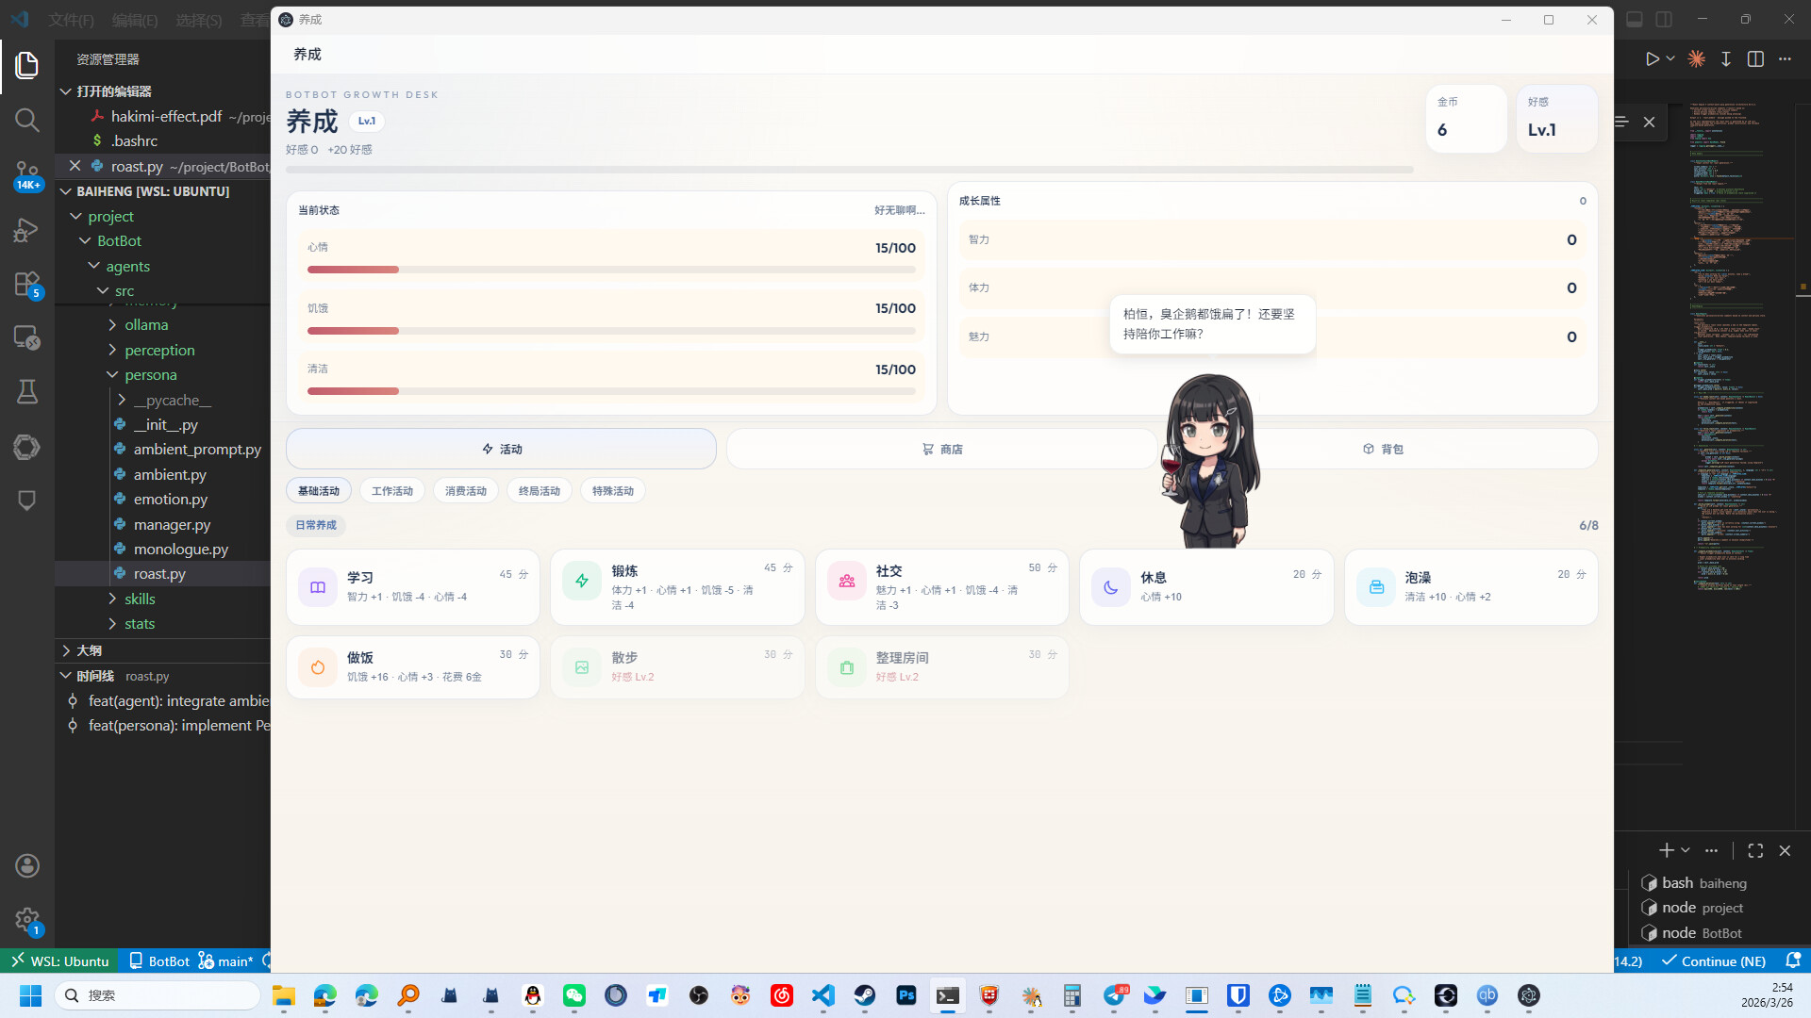Click the Accounts icon in activity bar
Screen dimensions: 1811x1018
pos(26,865)
